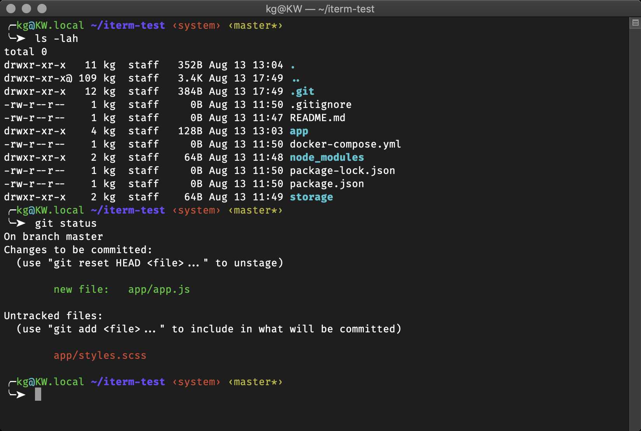Click the '13:03' timestamp of the app row
The height and width of the screenshot is (431, 641).
268,131
